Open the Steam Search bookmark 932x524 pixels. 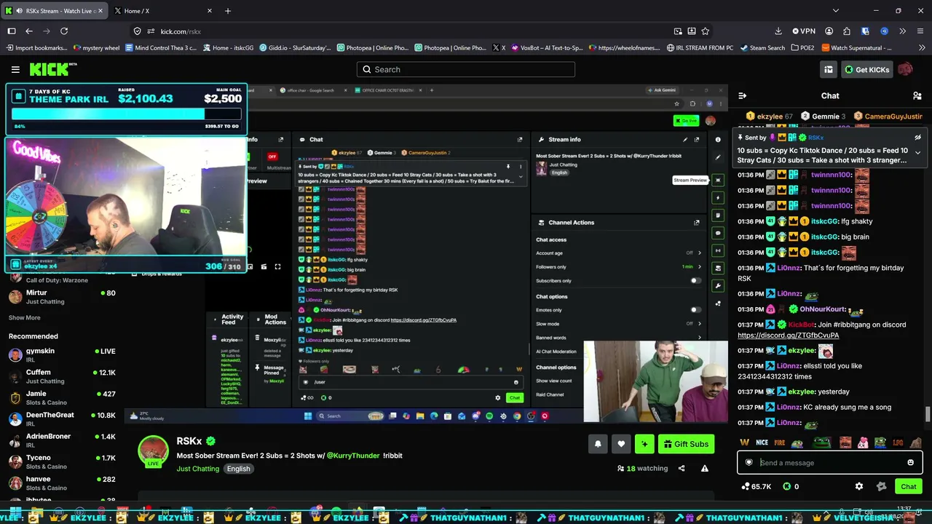click(763, 48)
